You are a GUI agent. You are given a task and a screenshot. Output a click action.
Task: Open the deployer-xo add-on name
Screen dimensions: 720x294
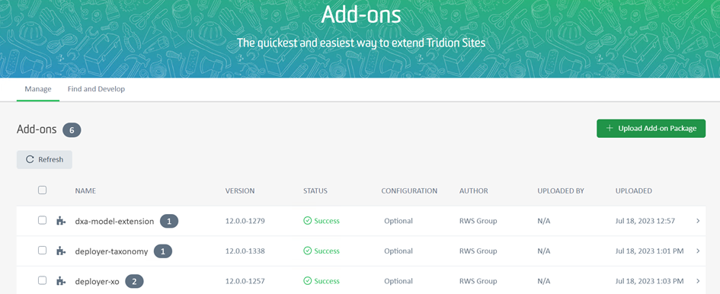97,281
